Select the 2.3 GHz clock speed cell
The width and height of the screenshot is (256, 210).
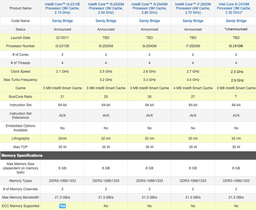coord(237,72)
